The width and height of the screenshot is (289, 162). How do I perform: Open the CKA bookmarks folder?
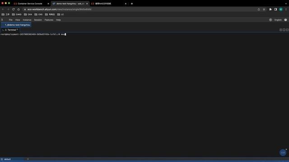[28, 14]
